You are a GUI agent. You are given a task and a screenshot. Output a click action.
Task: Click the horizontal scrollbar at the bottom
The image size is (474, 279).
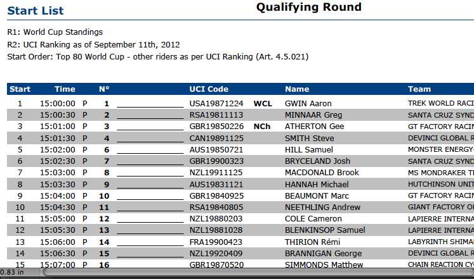[254, 273]
